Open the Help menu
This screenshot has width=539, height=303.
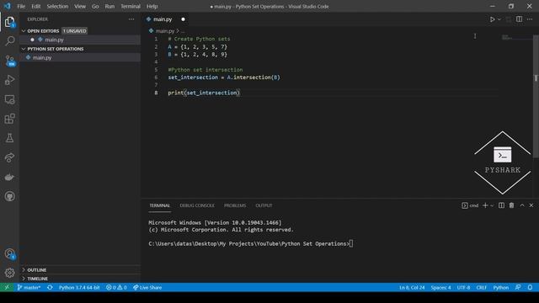click(152, 6)
